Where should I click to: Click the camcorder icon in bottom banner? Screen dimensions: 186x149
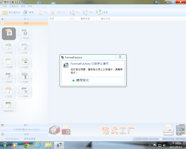click(54, 130)
